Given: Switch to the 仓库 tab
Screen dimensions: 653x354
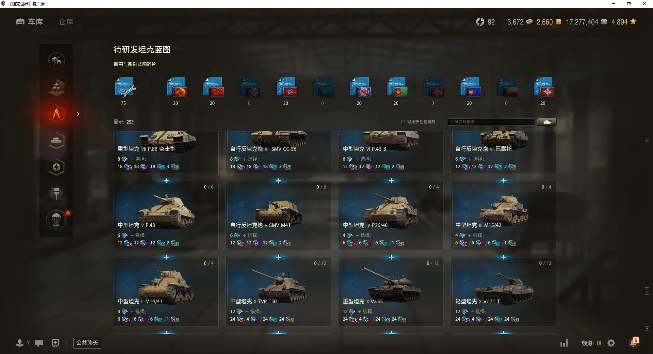Looking at the screenshot, I should coord(66,22).
